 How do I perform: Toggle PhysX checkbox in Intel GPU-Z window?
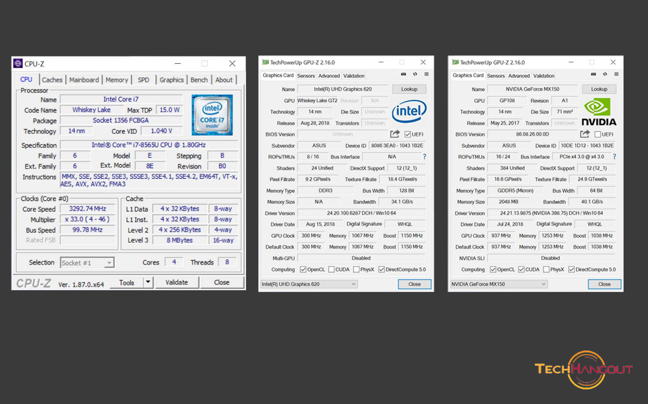point(356,270)
